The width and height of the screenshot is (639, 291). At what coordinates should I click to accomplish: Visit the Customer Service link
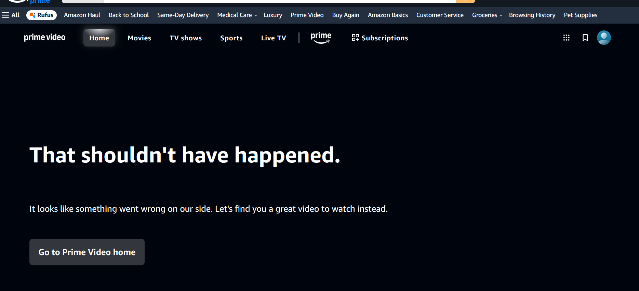pos(440,15)
